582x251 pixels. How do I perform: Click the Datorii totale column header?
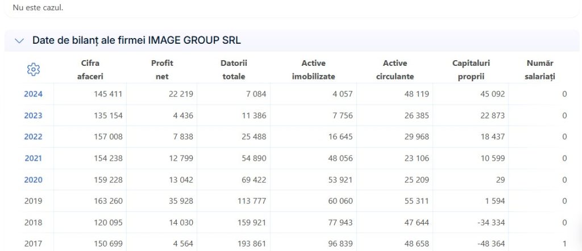pyautogui.click(x=234, y=70)
